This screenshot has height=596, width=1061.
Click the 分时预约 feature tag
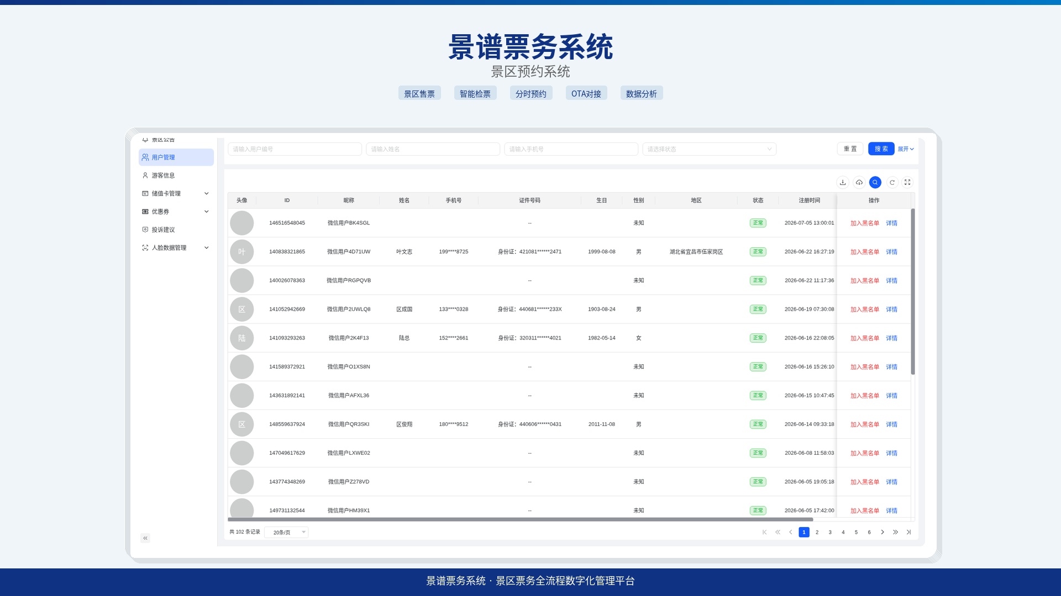tap(530, 93)
